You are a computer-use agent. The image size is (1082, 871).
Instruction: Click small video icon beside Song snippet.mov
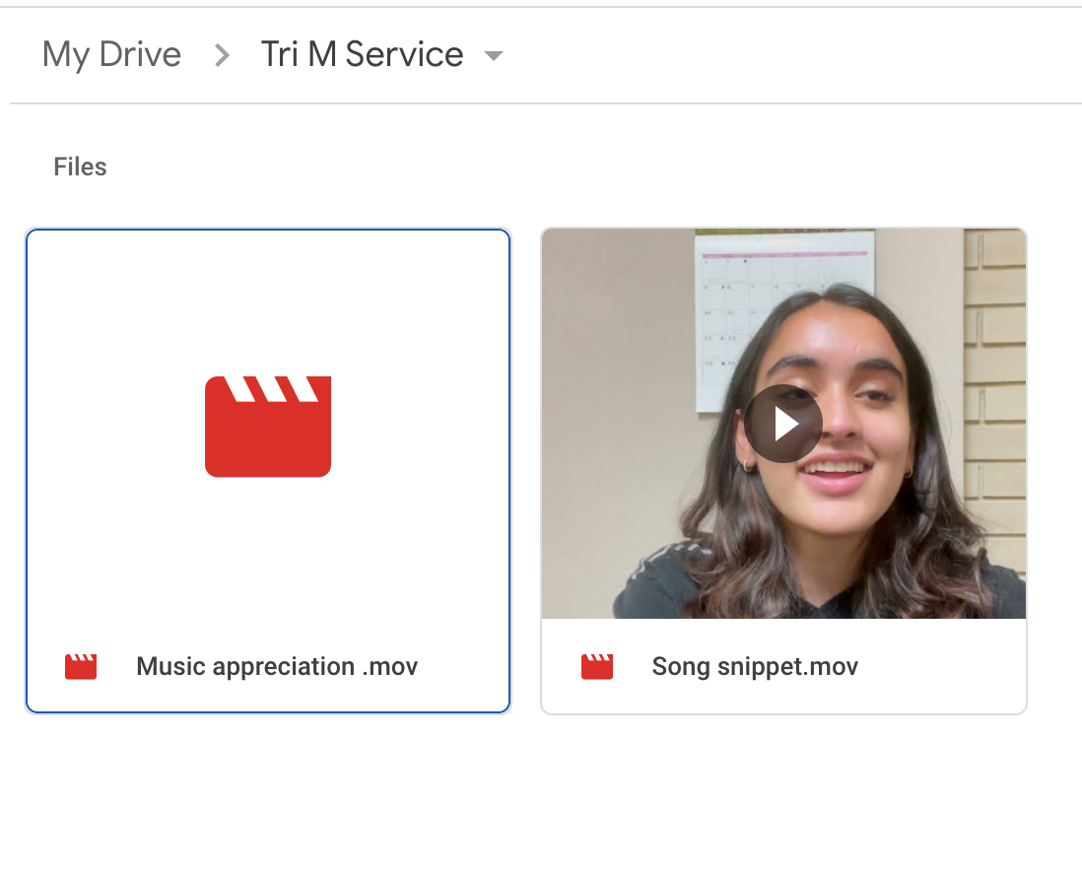[597, 667]
